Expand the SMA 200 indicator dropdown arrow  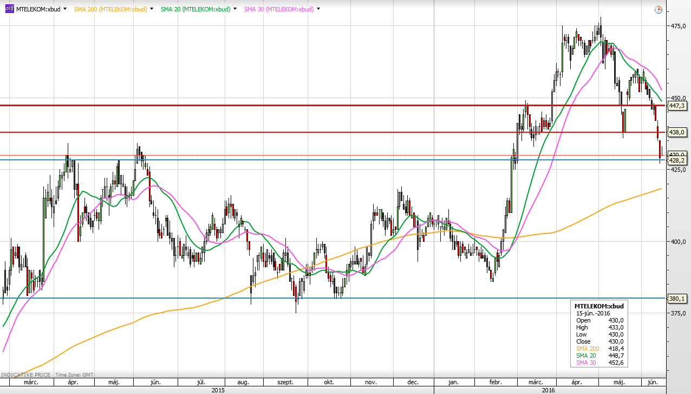tap(151, 9)
